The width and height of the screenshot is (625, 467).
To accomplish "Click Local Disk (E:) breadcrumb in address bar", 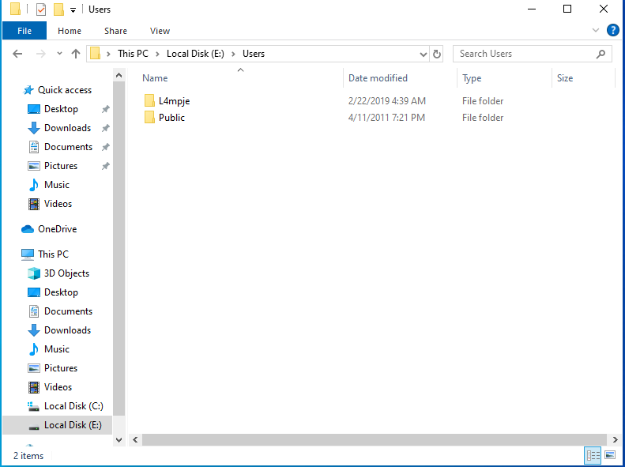I will [x=195, y=54].
